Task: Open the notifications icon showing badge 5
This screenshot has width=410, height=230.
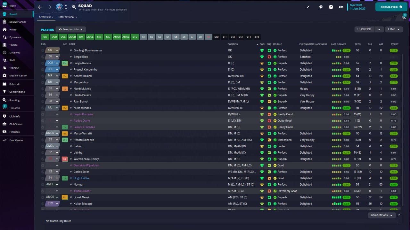Action: (x=404, y=17)
